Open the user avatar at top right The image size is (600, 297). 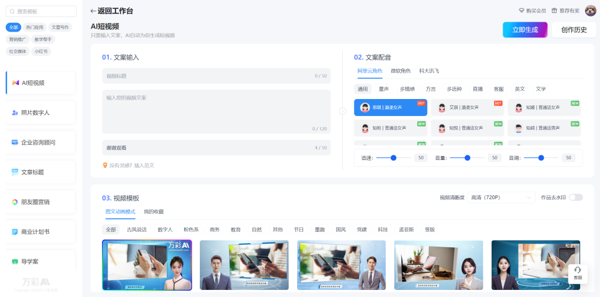coord(591,11)
